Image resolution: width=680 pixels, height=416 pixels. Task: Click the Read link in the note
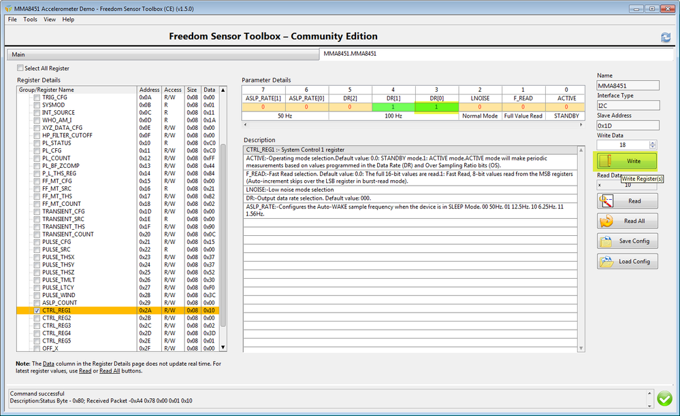click(x=85, y=371)
